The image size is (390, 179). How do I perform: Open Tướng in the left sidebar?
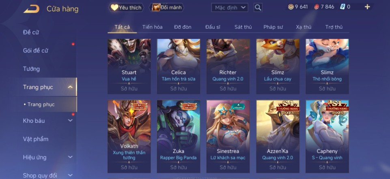[31, 69]
